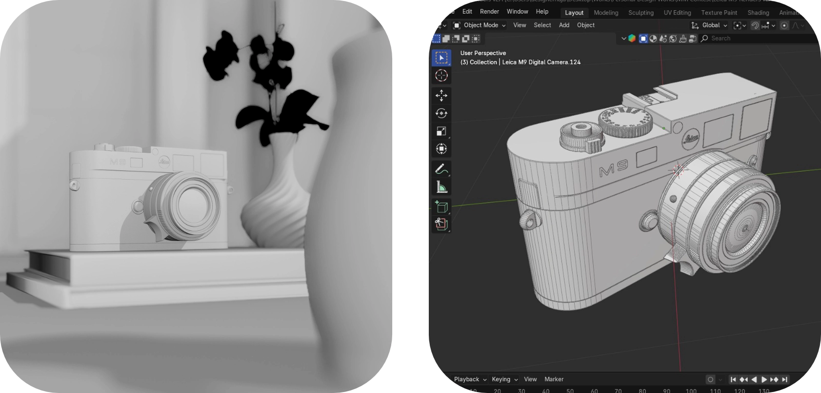Image resolution: width=821 pixels, height=393 pixels.
Task: Click the Add menu in viewport header
Action: [x=564, y=25]
